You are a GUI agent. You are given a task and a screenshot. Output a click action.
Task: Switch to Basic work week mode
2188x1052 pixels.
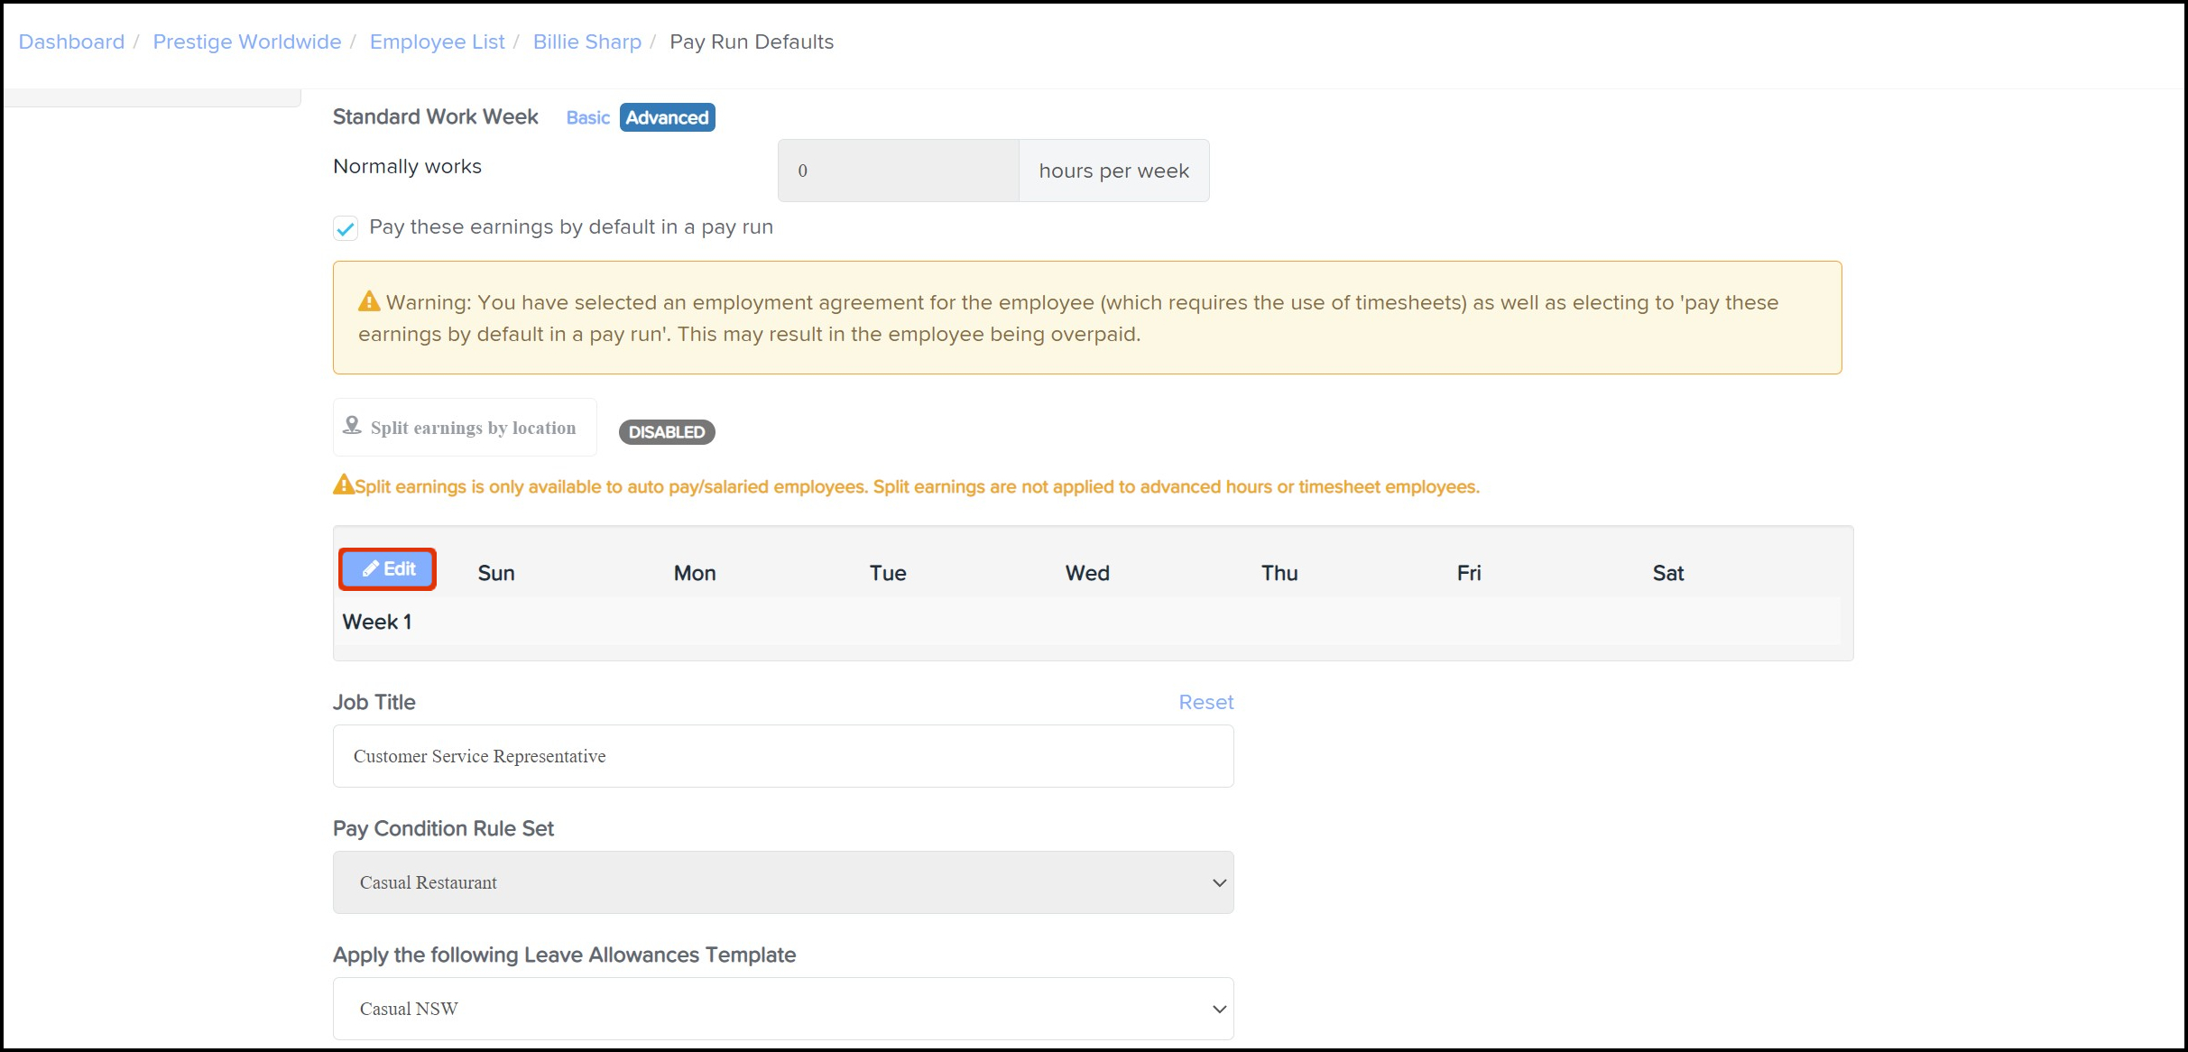[587, 117]
